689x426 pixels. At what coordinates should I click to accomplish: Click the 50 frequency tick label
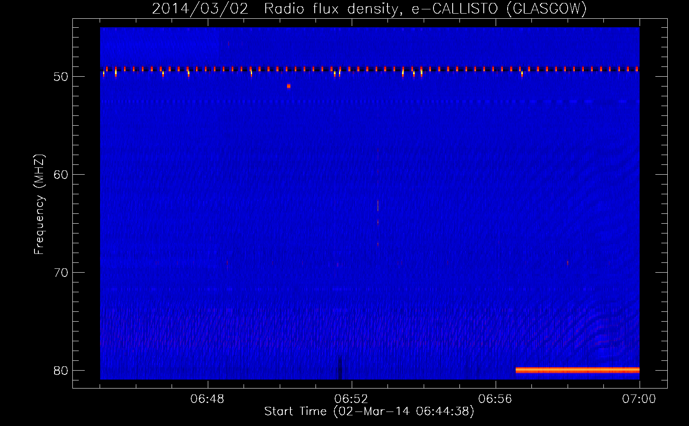click(61, 77)
